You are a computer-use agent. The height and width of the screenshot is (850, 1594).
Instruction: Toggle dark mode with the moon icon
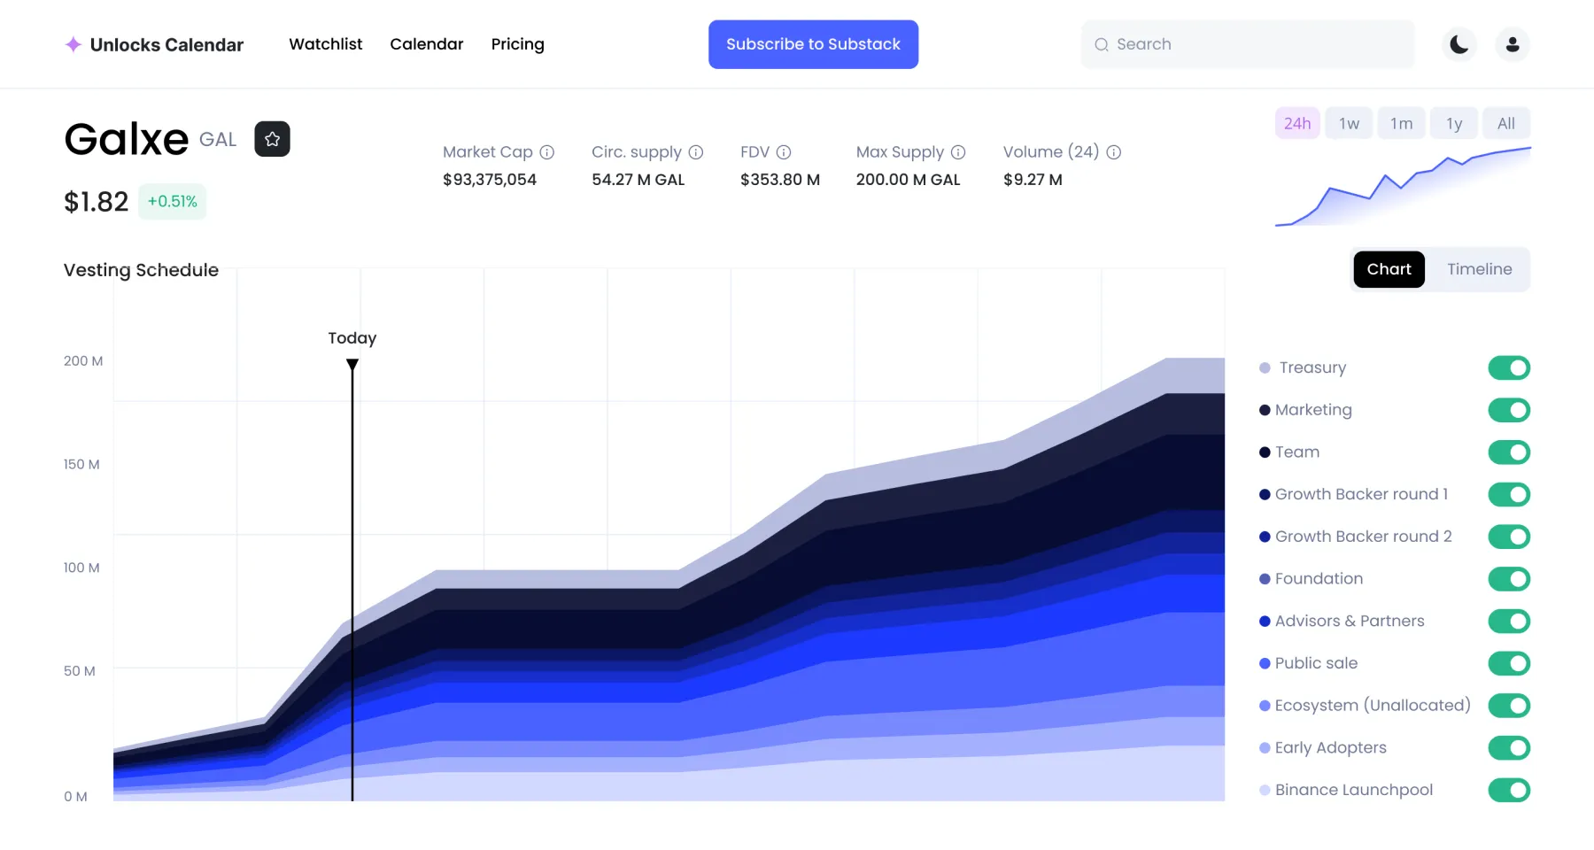[x=1459, y=44]
